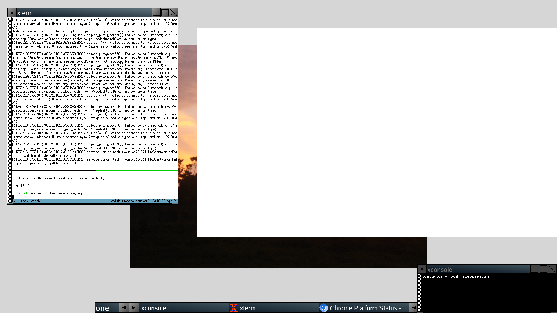Open the xconsole window menu button
The image size is (557, 313).
coord(422,269)
